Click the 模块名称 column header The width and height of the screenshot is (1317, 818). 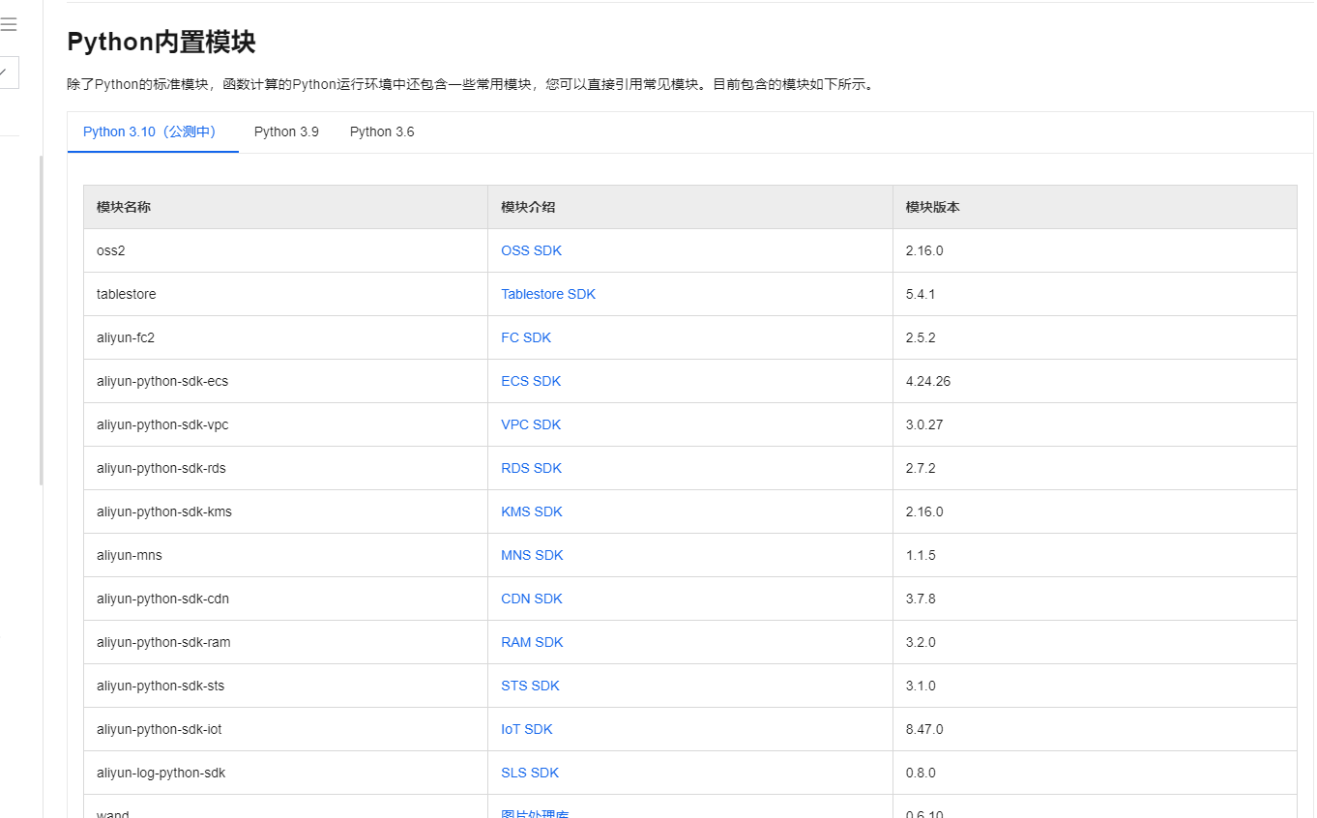tap(286, 207)
